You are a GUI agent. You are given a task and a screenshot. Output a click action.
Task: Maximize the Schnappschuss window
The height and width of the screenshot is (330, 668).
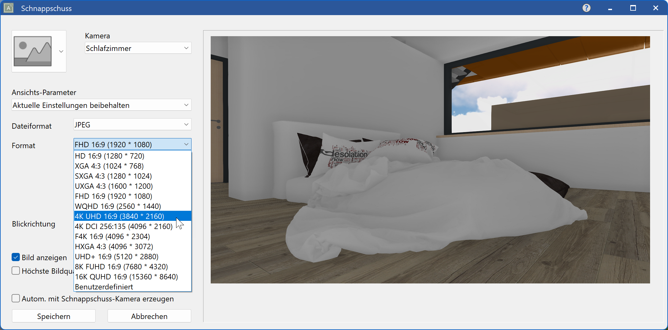(x=633, y=8)
